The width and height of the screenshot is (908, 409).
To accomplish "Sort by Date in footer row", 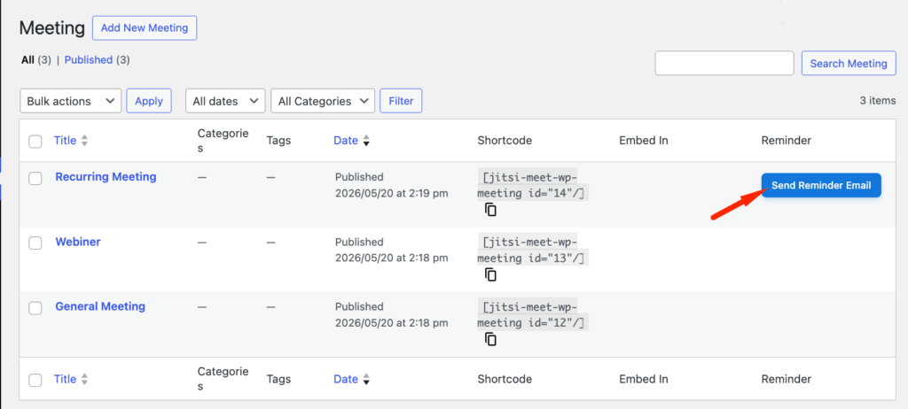I will (x=351, y=380).
